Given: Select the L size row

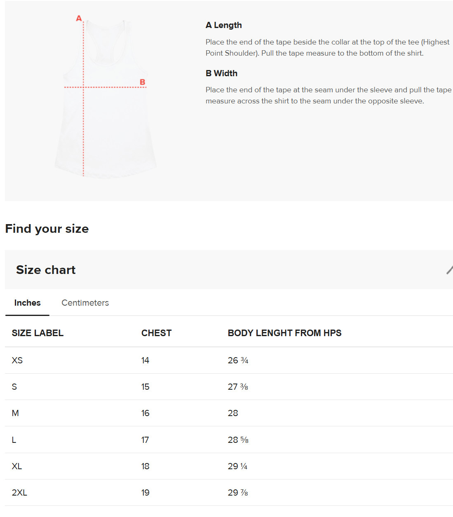Looking at the screenshot, I should (229, 440).
